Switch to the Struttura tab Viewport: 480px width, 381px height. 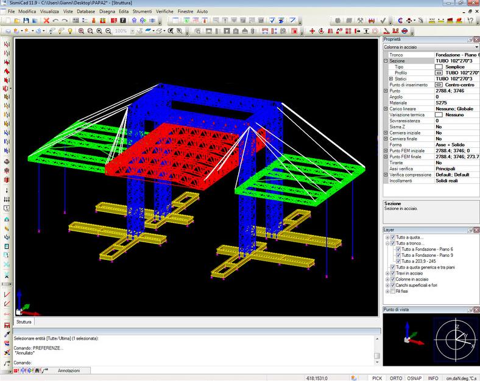coord(24,322)
